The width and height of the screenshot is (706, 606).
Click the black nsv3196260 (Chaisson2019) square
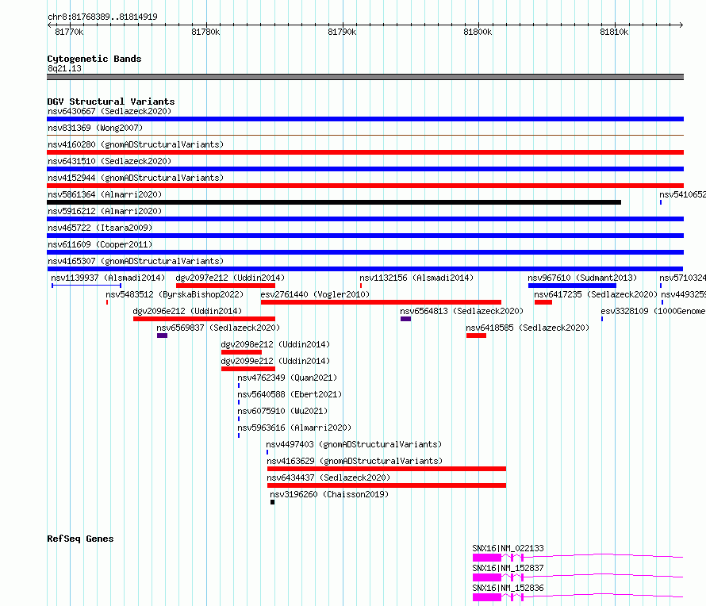272,502
